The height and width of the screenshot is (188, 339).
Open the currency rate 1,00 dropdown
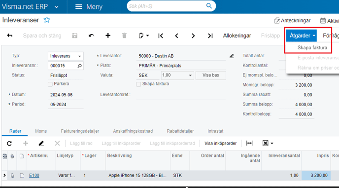[177, 75]
